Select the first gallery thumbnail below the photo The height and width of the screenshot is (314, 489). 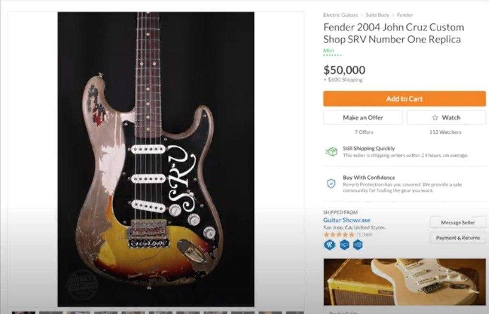24,313
